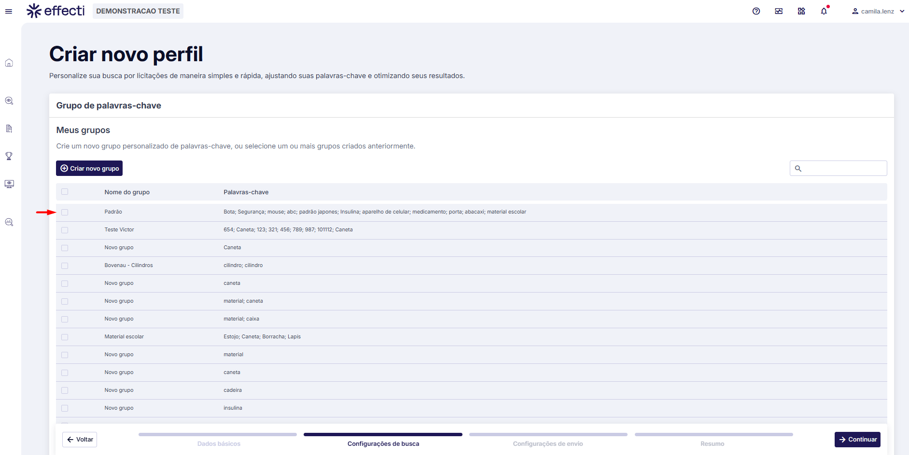The width and height of the screenshot is (909, 455).
Task: Select the Teste Victor group checkbox
Action: pos(65,230)
